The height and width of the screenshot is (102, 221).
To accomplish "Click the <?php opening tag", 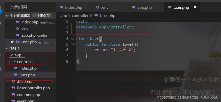I will pyautogui.click(x=82, y=21).
